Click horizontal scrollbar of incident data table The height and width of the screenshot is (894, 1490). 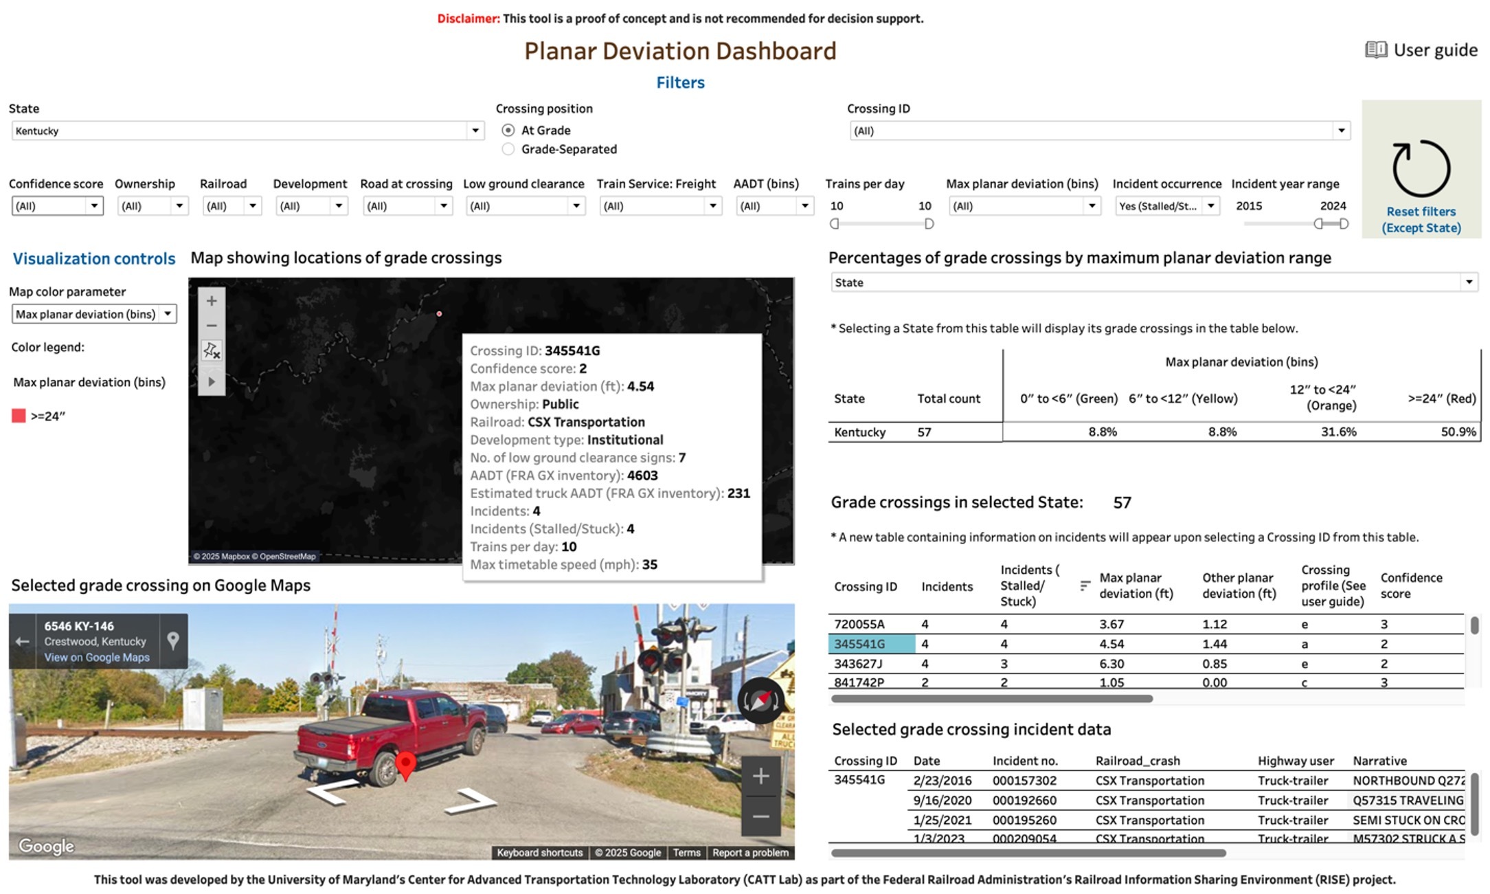(x=1028, y=853)
